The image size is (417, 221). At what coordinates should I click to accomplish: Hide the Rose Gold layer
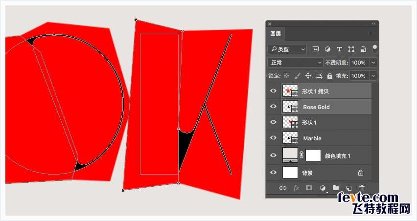pyautogui.click(x=273, y=107)
